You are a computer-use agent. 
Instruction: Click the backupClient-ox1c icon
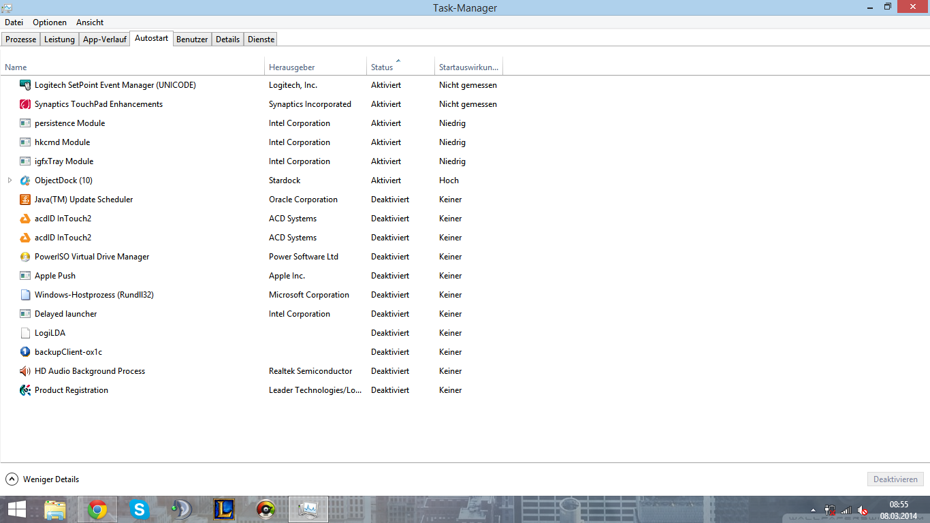pyautogui.click(x=25, y=352)
